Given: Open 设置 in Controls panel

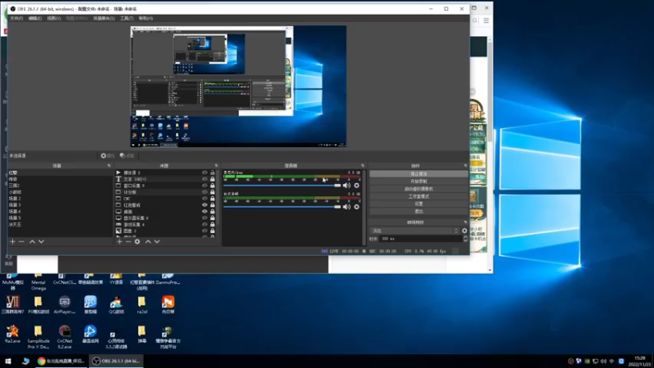Looking at the screenshot, I should [x=419, y=204].
